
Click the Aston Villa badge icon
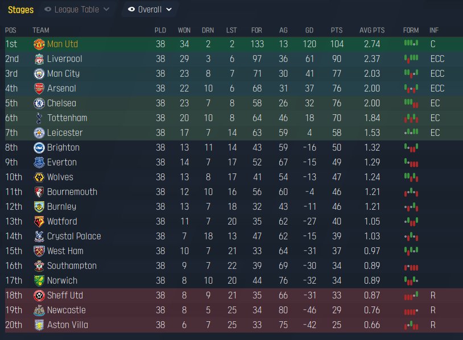pyautogui.click(x=39, y=325)
